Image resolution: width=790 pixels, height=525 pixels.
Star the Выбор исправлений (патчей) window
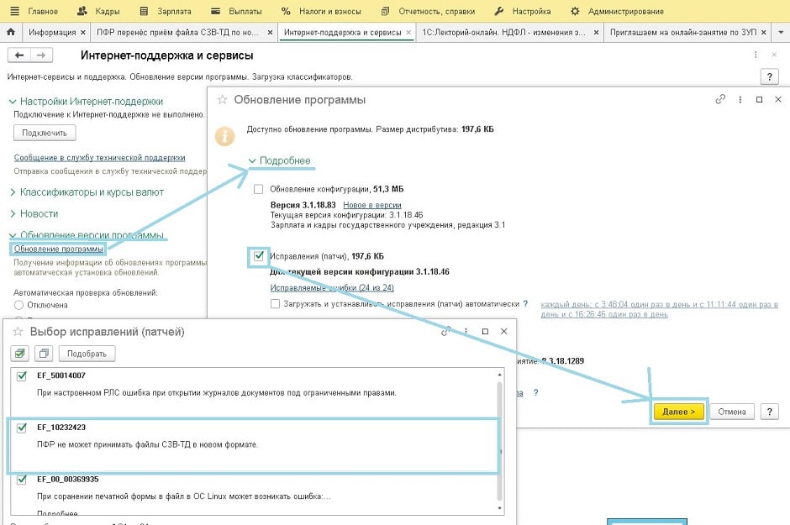point(18,332)
